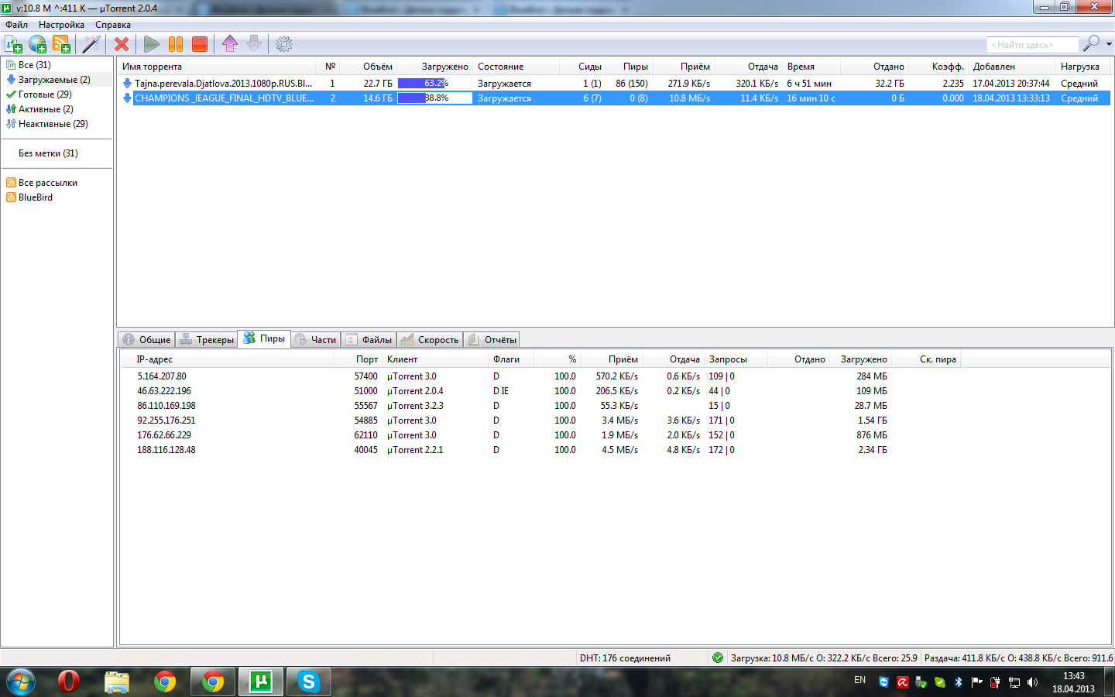This screenshot has height=697, width=1115.
Task: Select 'Все (31)' in the sidebar
Action: (x=35, y=65)
